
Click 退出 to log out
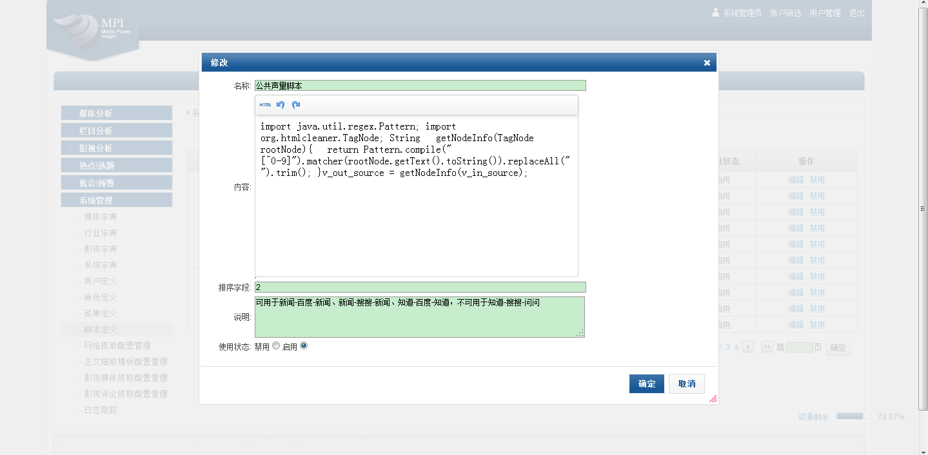click(857, 13)
